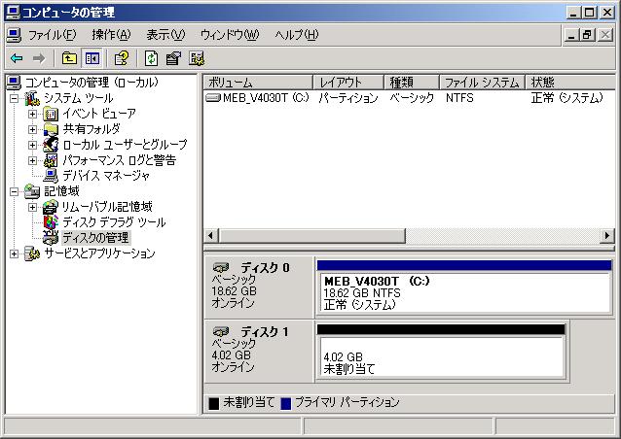Screen dimensions: 621x439
Task: Expand the サービスとアプリケーション node
Action: coord(14,253)
